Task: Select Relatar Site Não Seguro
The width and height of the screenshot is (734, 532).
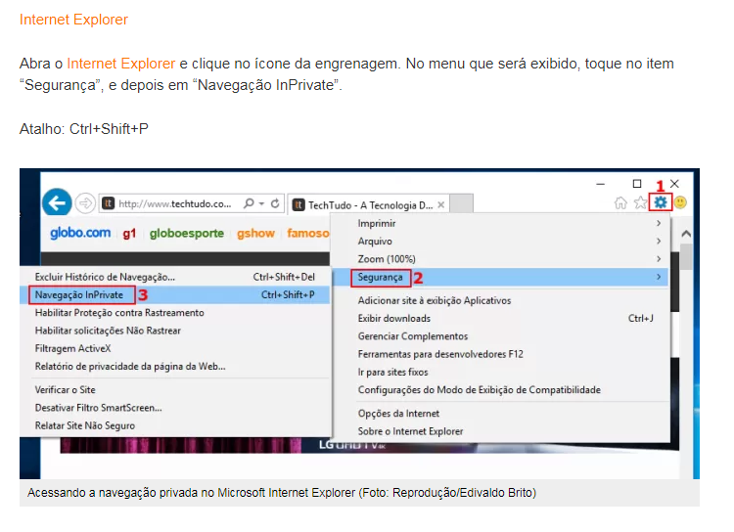Action: click(x=175, y=425)
